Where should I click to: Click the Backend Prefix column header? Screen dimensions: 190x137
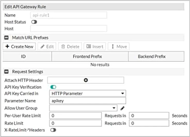point(152,56)
